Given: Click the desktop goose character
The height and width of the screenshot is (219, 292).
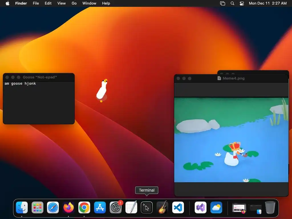Looking at the screenshot, I should [x=102, y=90].
